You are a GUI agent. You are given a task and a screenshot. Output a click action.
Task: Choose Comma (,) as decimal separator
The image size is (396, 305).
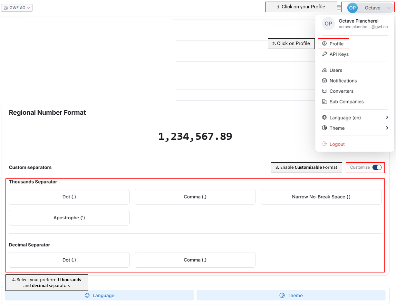point(195,260)
